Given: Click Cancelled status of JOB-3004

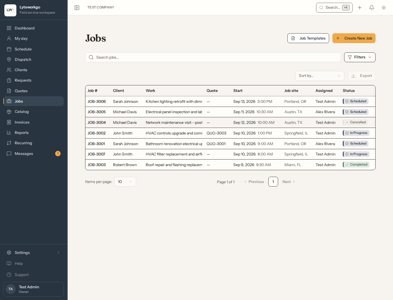Looking at the screenshot, I should [x=355, y=122].
